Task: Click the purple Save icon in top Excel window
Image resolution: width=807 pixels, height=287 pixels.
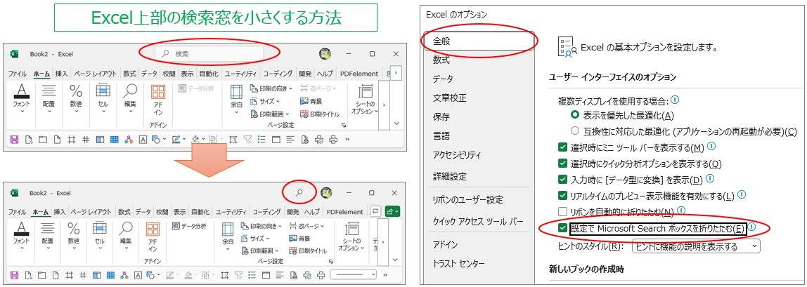Action: tap(14, 139)
